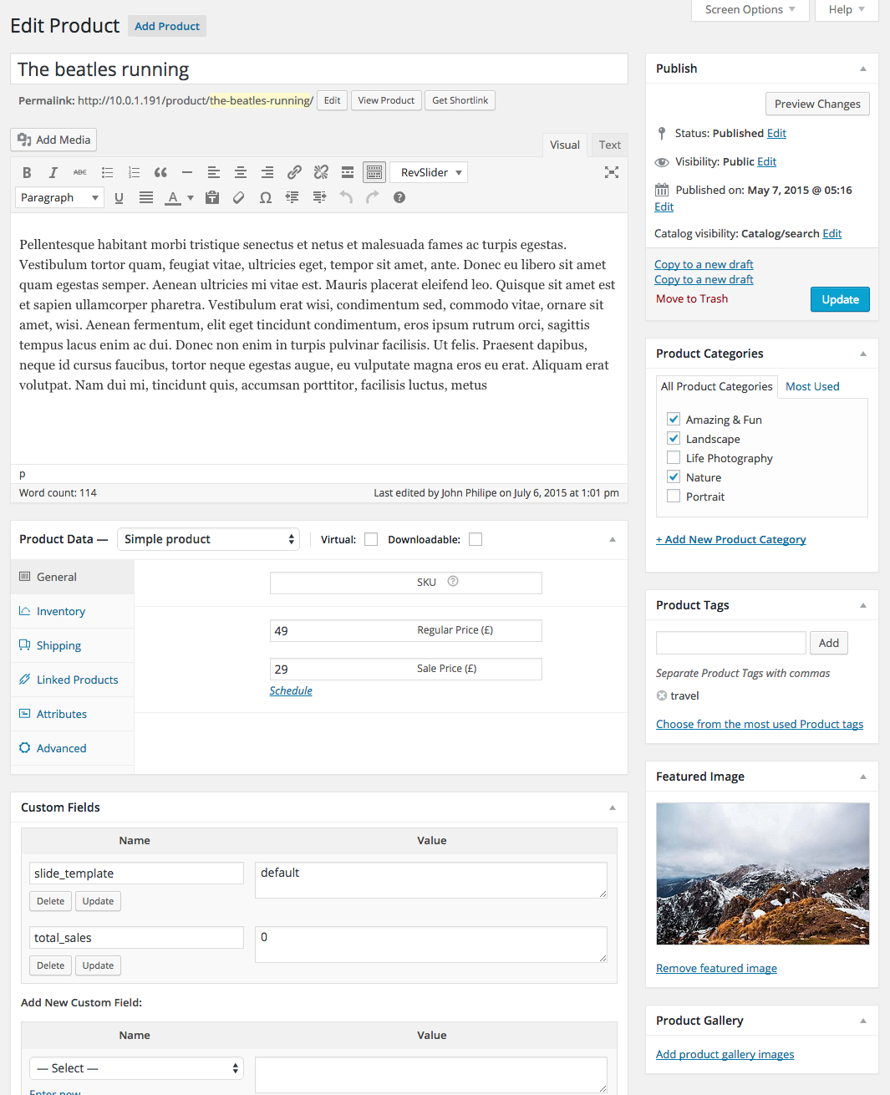Screen dimensions: 890x1095
Task: Open the text color picker arrow
Action: click(191, 198)
